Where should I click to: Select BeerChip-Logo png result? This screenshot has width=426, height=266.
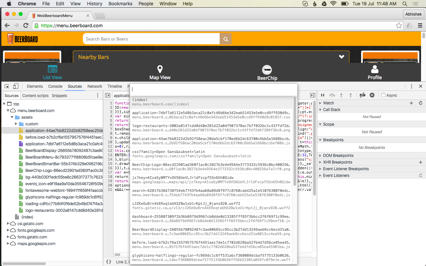pyautogui.click(x=211, y=167)
